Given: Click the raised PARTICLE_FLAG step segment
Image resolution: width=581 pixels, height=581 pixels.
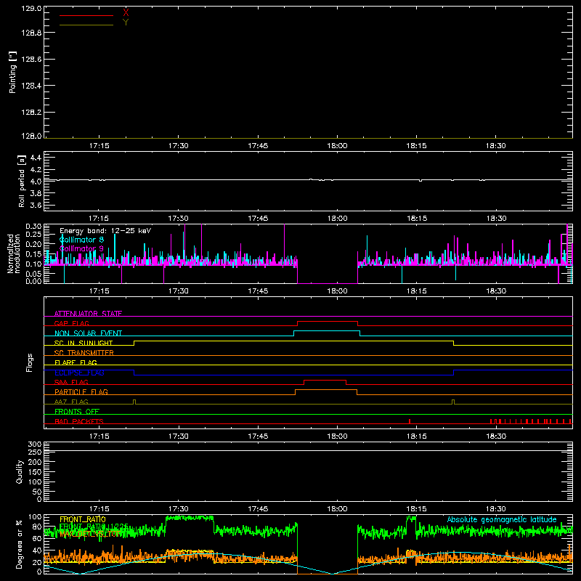Looking at the screenshot, I should (326, 390).
